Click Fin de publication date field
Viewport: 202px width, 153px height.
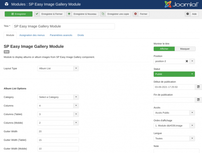(x=174, y=100)
